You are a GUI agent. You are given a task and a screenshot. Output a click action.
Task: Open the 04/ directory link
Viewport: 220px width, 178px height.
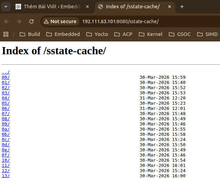(6, 98)
